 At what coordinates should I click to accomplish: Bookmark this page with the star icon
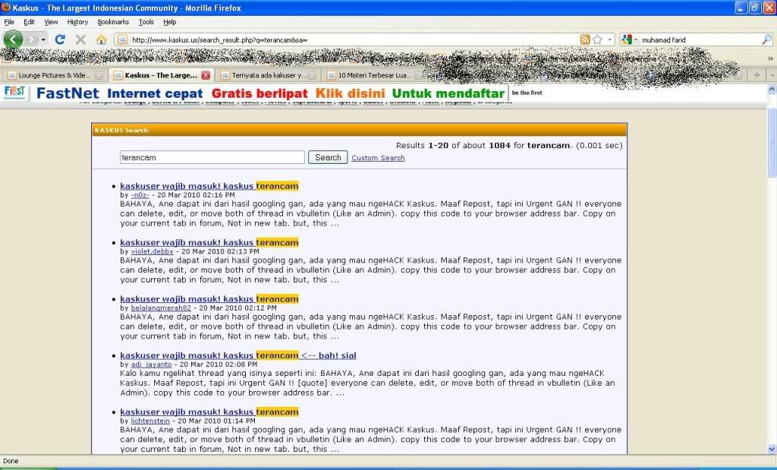tap(598, 39)
